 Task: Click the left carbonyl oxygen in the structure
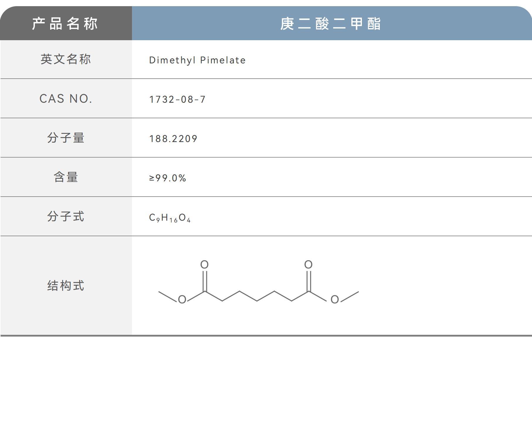(x=204, y=264)
